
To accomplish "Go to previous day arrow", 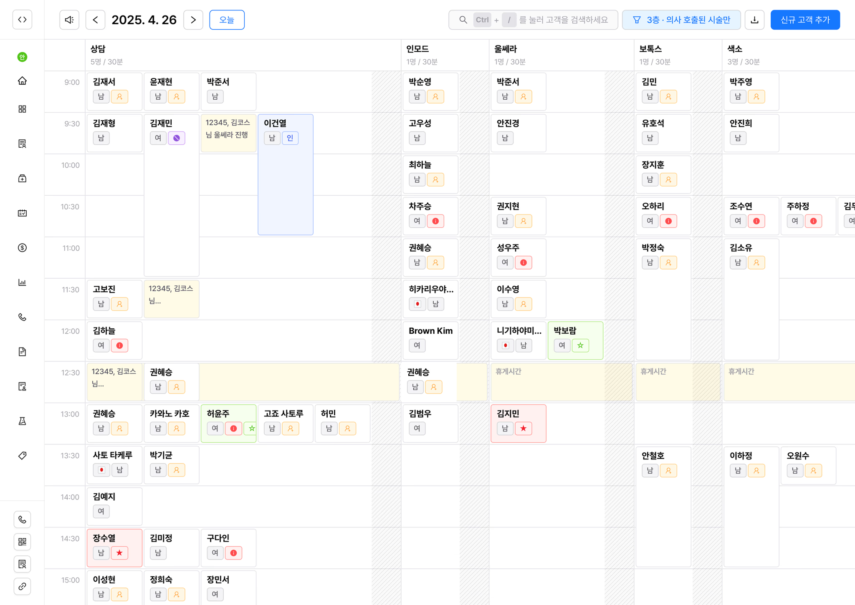I will point(95,20).
